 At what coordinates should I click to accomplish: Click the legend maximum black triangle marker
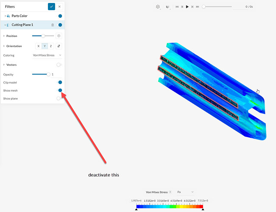(203, 209)
